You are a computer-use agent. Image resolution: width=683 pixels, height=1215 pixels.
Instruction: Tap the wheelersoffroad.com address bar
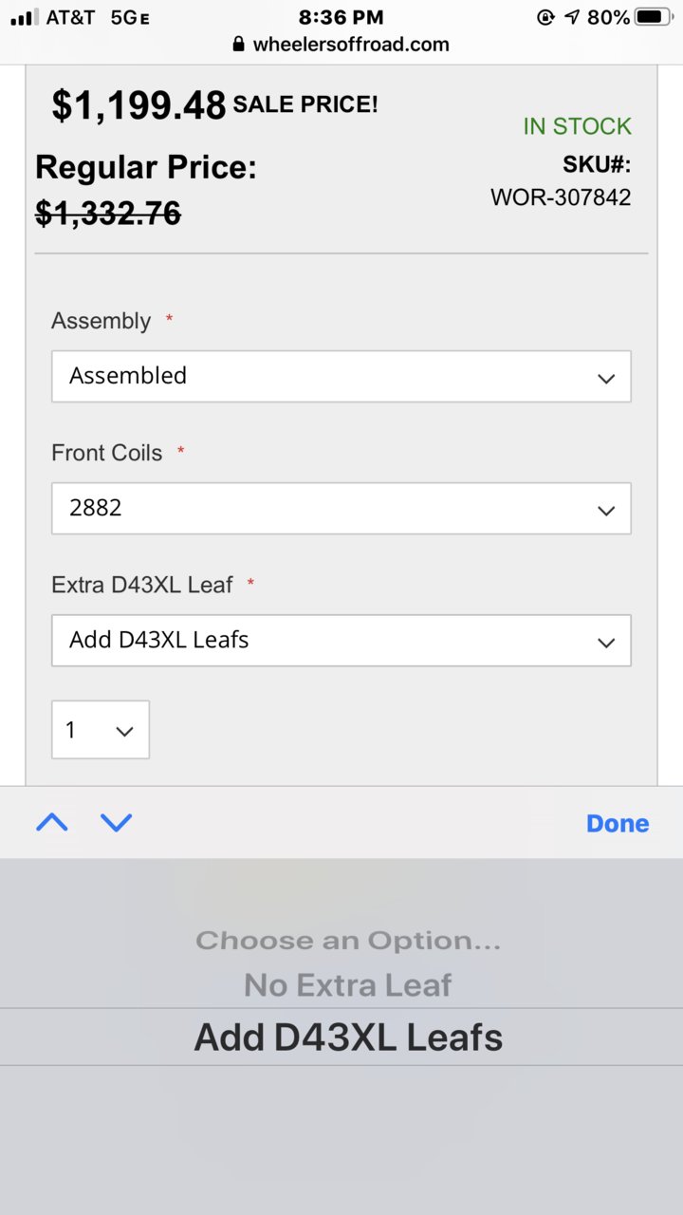pyautogui.click(x=341, y=45)
